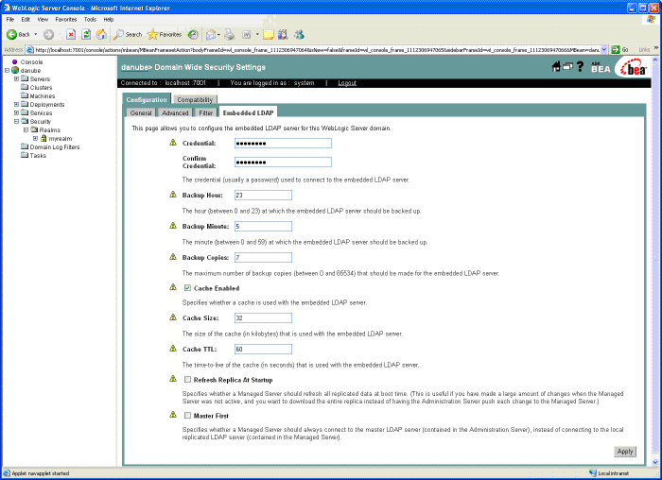This screenshot has width=662, height=480.
Task: Open the Edit menu
Action: click(26, 20)
